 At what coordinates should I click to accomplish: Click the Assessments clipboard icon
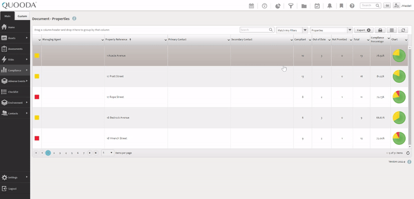tap(4, 49)
